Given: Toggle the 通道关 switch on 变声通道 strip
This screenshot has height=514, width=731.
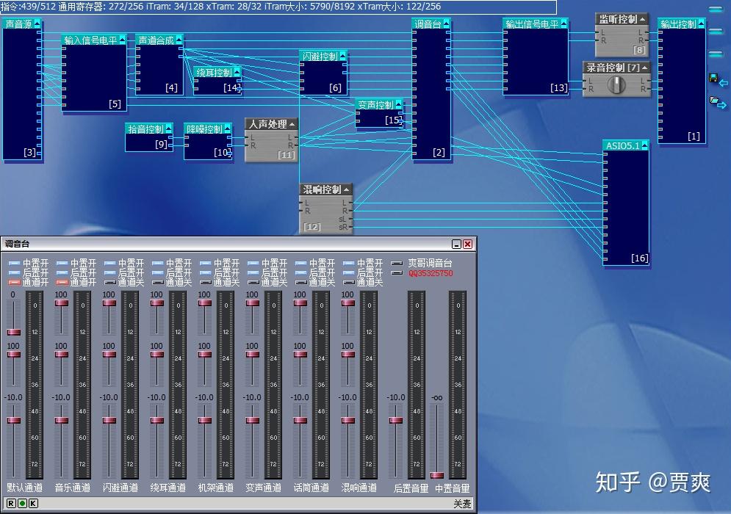Looking at the screenshot, I should click(253, 280).
